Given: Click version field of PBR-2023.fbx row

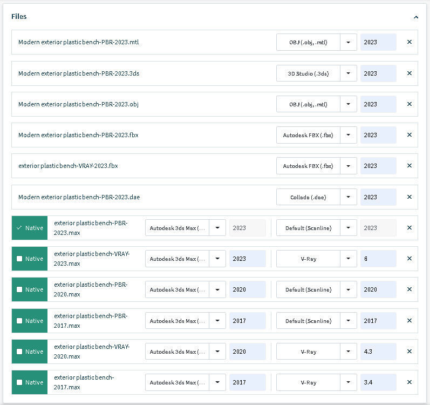Looking at the screenshot, I should [378, 135].
